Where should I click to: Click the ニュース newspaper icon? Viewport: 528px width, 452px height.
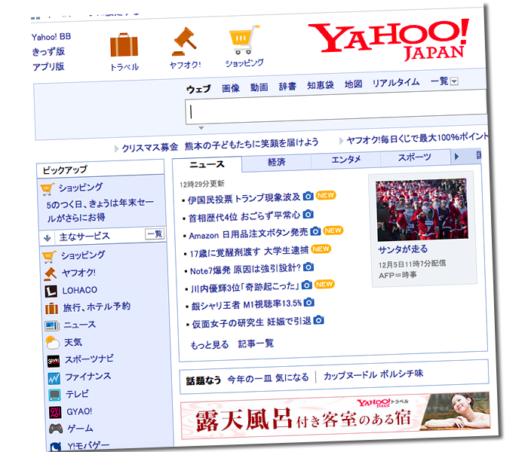(52, 326)
